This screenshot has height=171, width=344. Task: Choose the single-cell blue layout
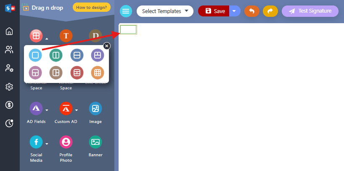tap(35, 55)
